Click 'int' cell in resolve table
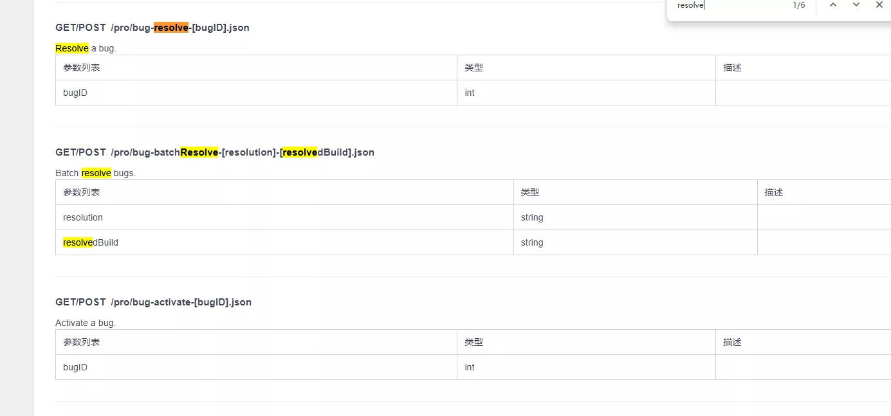The image size is (891, 416). pyautogui.click(x=586, y=93)
